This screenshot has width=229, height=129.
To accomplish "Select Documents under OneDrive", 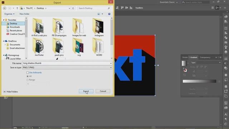I will tap(15, 44).
